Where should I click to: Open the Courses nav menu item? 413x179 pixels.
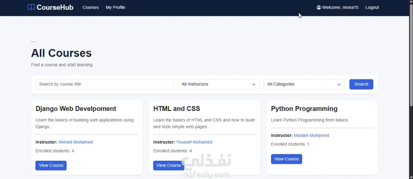(x=91, y=7)
